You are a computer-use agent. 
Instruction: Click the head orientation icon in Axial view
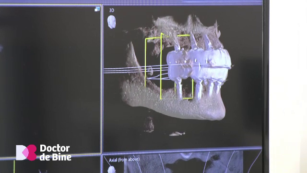pos(112,170)
